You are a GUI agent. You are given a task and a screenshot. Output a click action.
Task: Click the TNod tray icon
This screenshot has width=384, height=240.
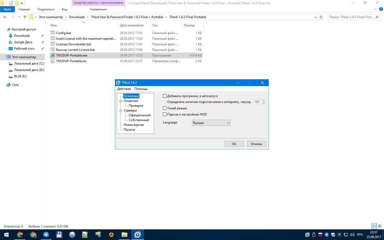(x=307, y=235)
